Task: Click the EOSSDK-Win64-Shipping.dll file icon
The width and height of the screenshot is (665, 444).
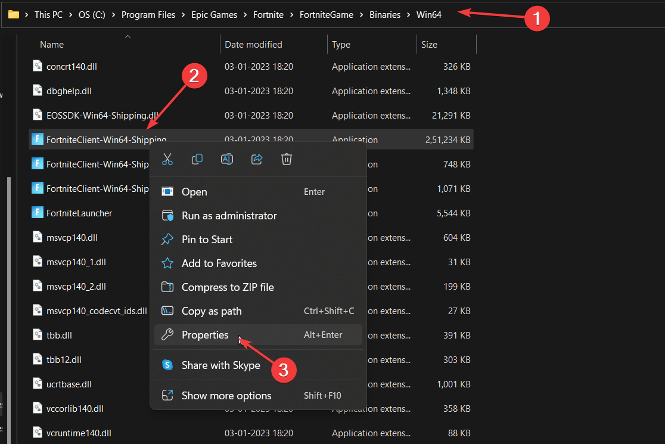Action: click(38, 115)
